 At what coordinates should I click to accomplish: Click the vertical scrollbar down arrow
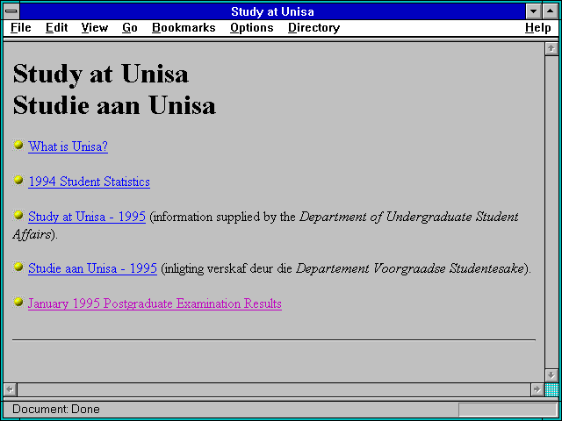tap(551, 375)
